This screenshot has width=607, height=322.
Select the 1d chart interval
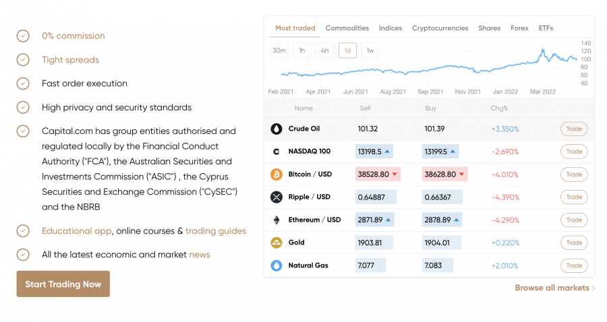point(347,51)
